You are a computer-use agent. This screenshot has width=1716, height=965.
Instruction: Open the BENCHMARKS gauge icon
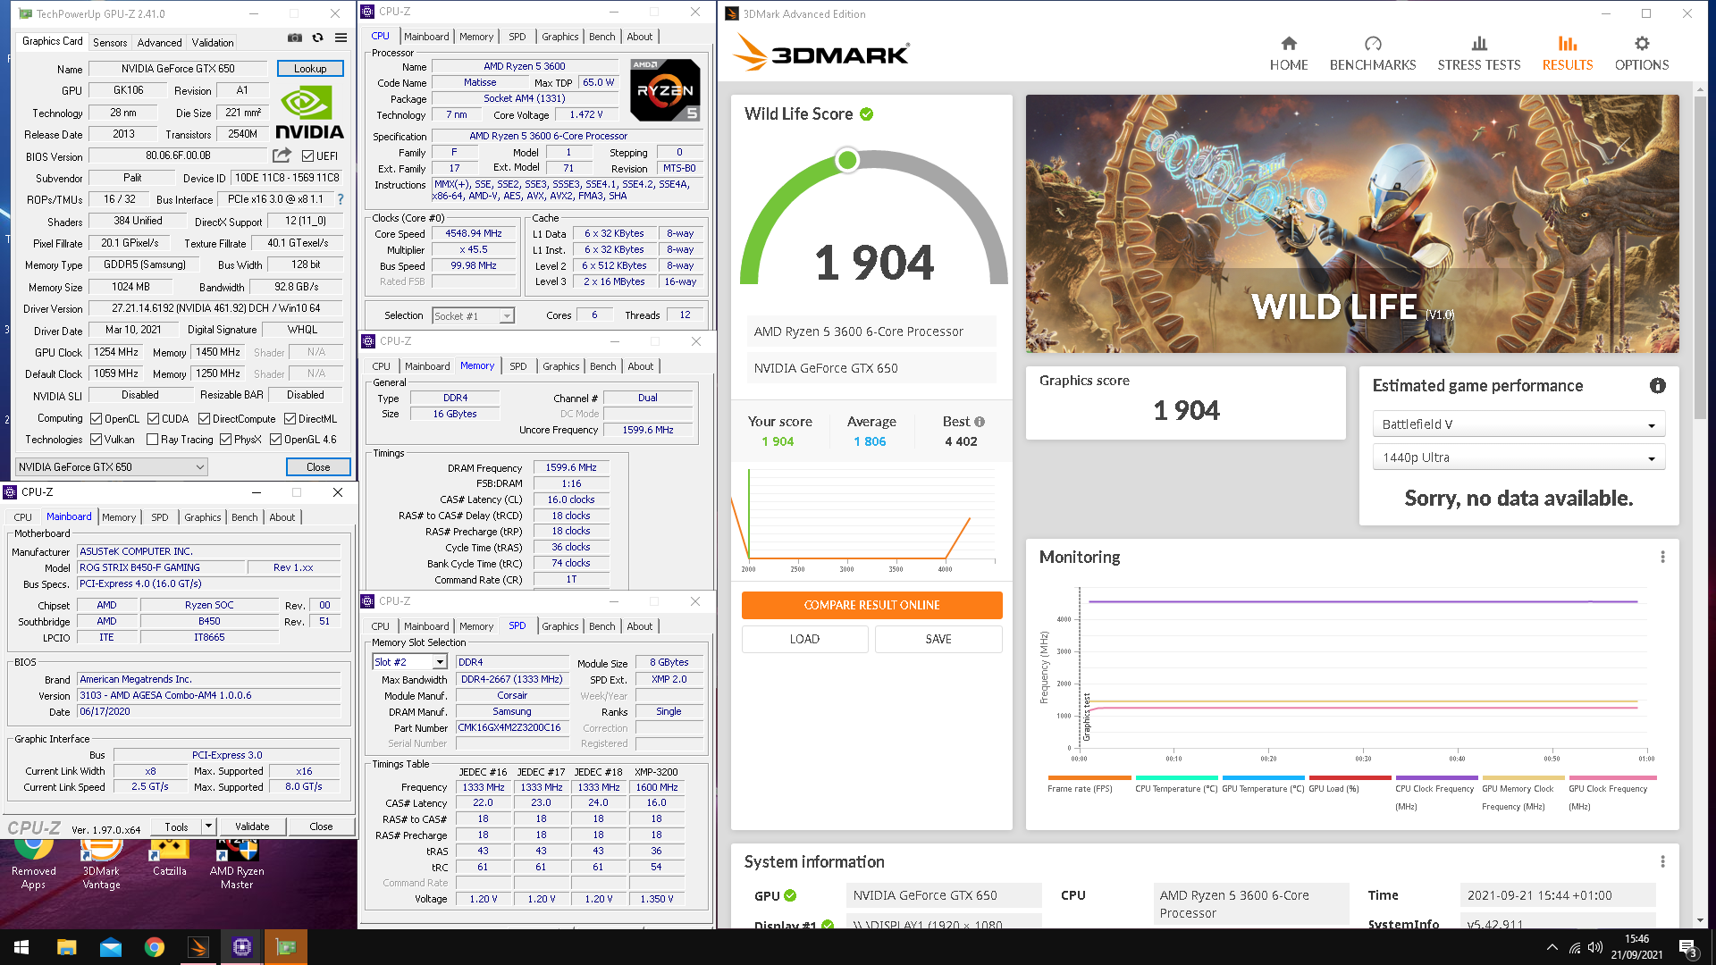pos(1373,43)
